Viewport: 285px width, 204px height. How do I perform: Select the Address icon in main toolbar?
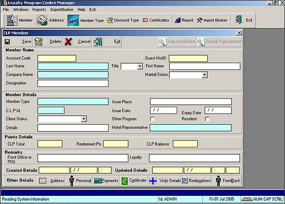pyautogui.click(x=42, y=20)
